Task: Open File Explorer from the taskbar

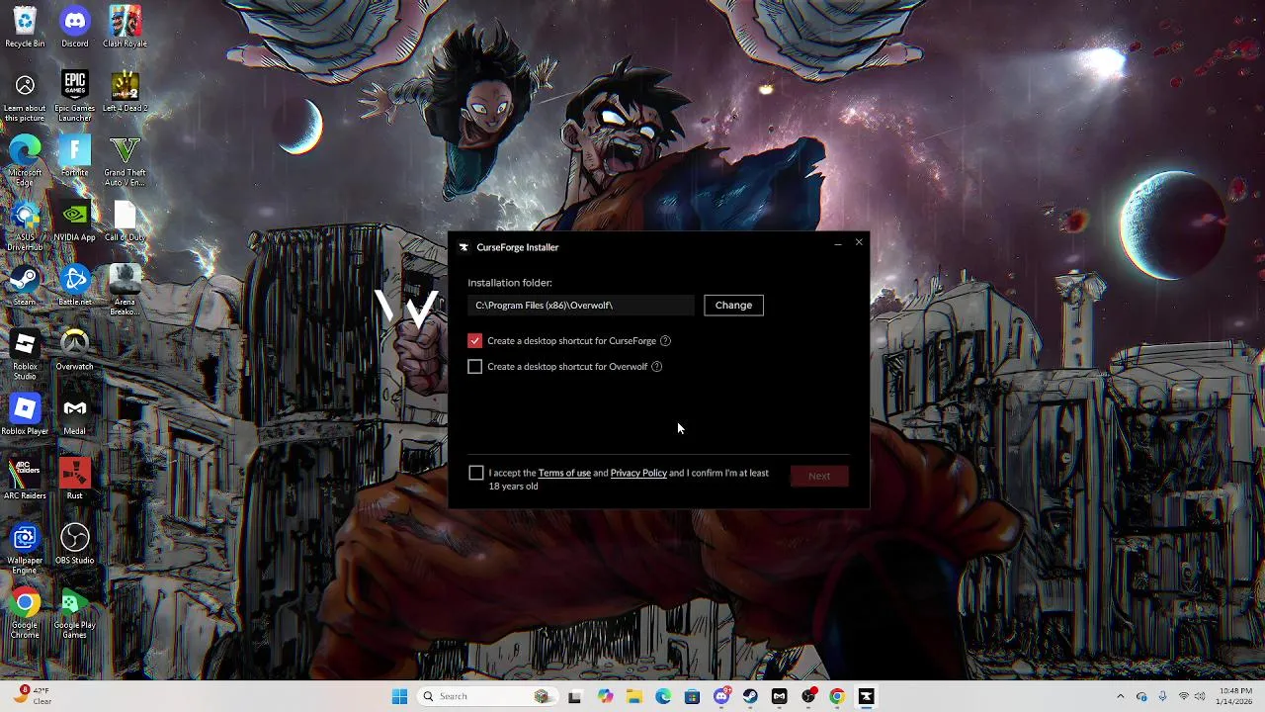Action: [633, 696]
